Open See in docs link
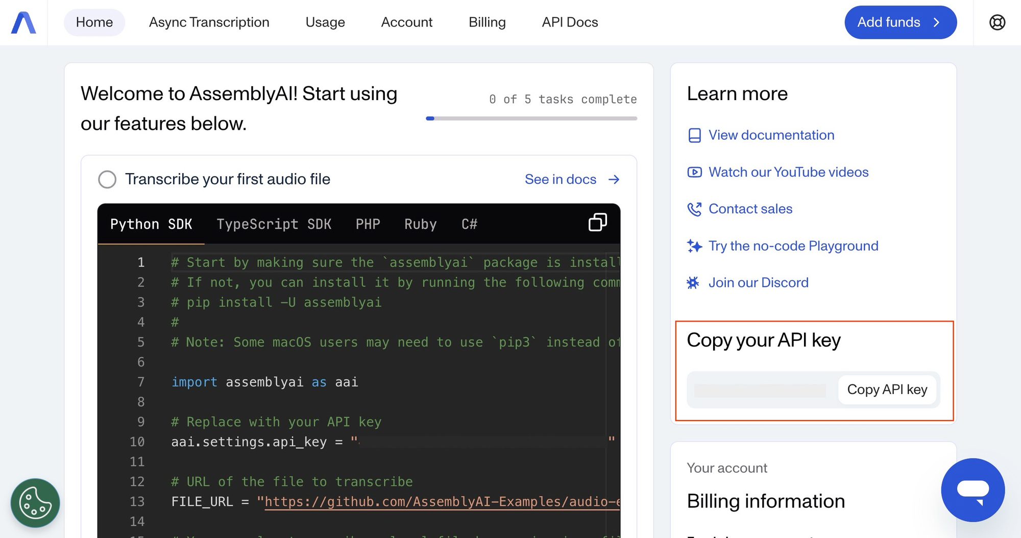Screen dimensions: 1021x538 (572, 179)
